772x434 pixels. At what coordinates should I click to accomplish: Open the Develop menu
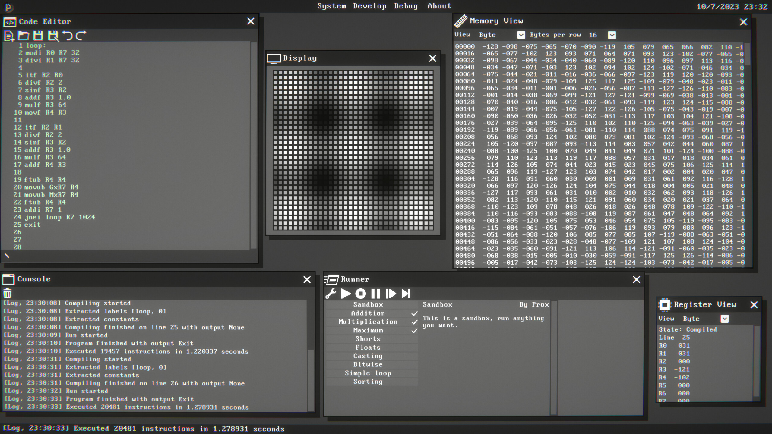pyautogui.click(x=369, y=6)
